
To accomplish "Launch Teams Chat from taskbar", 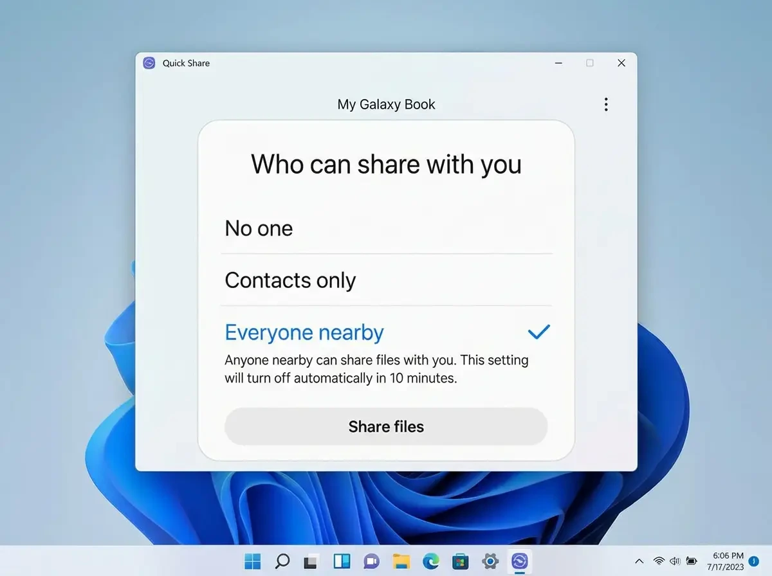I will coord(371,561).
